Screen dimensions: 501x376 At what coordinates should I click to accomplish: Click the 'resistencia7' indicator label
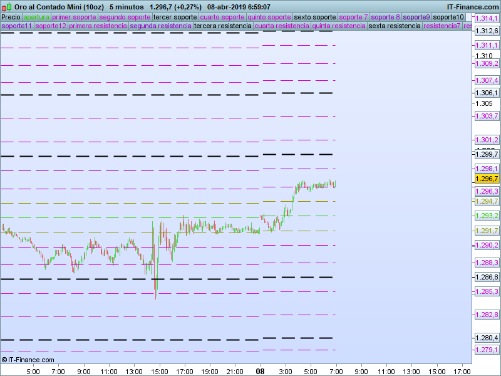442,26
